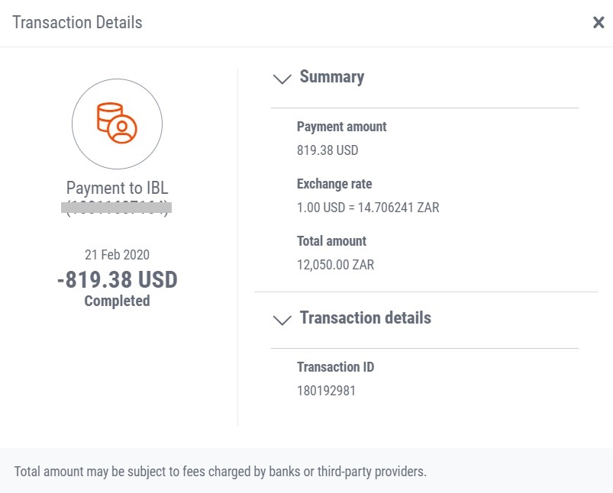Click the Completed status text
Image resolution: width=613 pixels, height=493 pixels.
pos(117,301)
